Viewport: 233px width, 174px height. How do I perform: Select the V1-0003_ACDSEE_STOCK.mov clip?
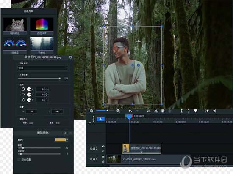click(x=149, y=159)
